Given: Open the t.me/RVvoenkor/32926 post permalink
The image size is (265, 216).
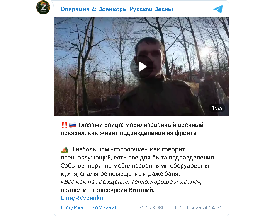Looking at the screenshot, I should pyautogui.click(x=89, y=207).
